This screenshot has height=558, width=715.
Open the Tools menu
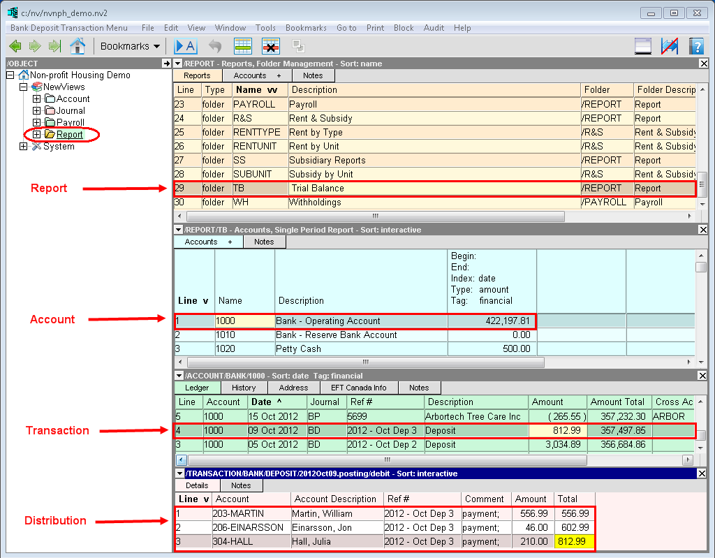point(265,28)
